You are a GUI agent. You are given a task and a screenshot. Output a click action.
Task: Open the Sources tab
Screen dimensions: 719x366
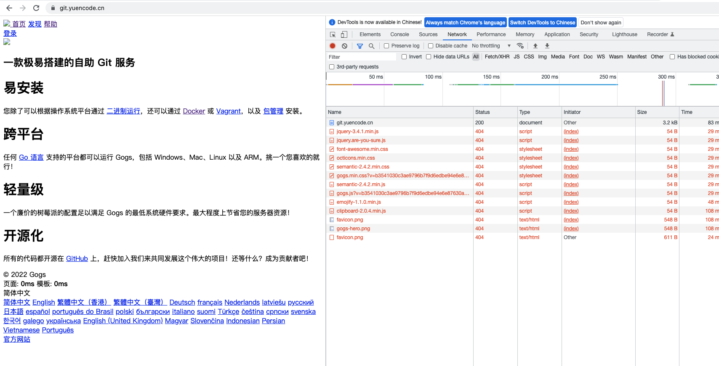pos(428,34)
